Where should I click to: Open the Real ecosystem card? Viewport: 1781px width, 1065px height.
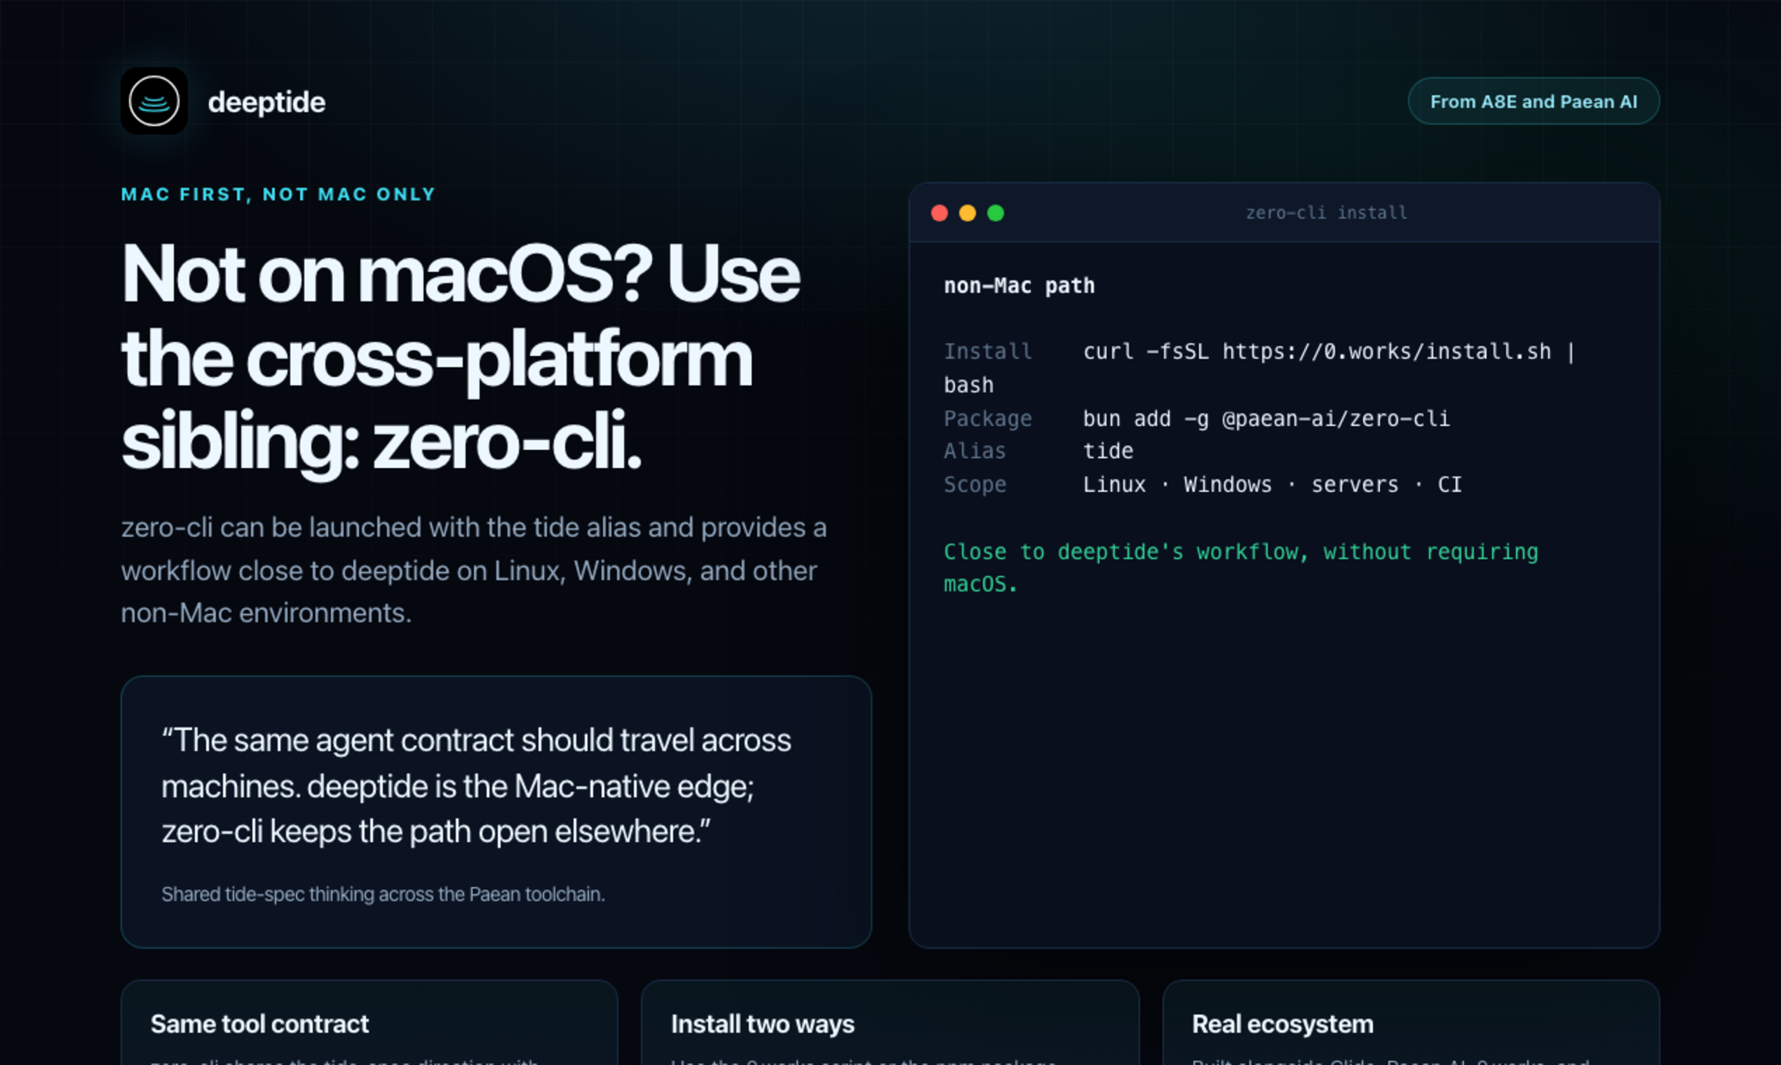click(1411, 1023)
